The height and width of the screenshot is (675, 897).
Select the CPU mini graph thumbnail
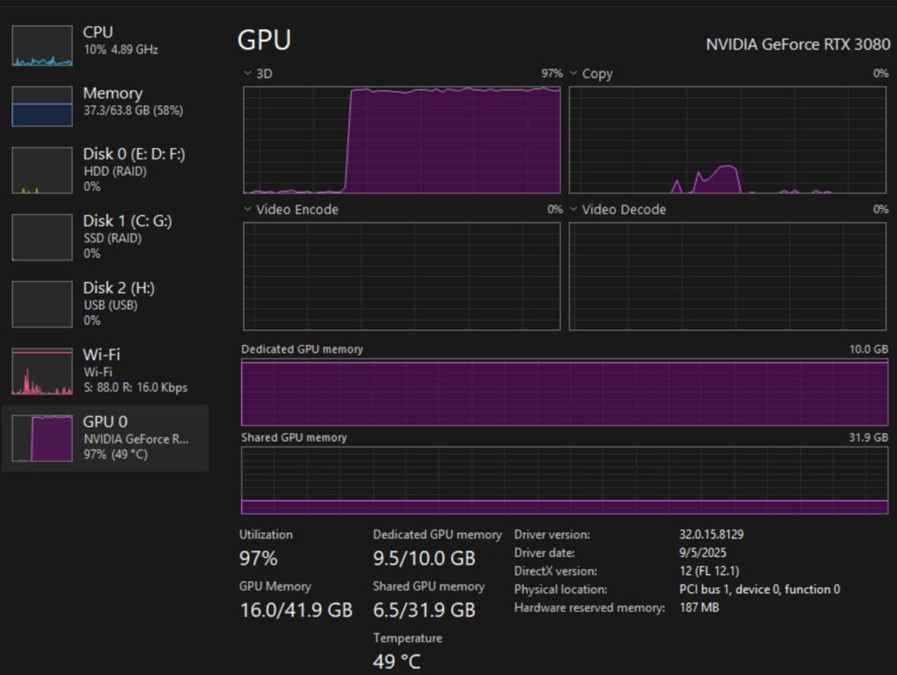coord(42,45)
